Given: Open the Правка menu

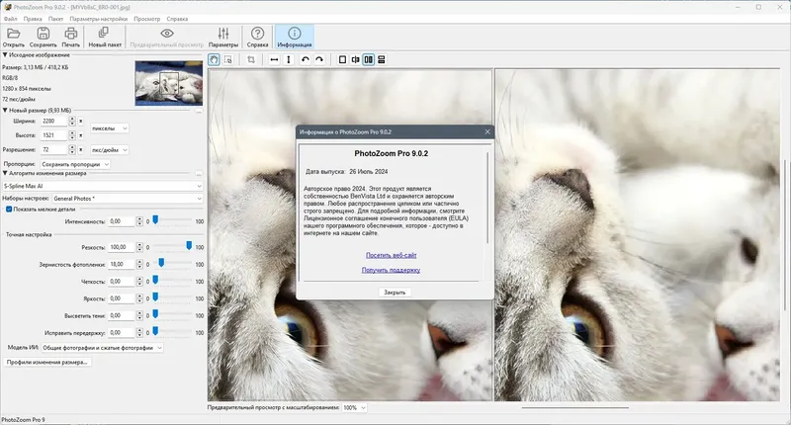Looking at the screenshot, I should pyautogui.click(x=33, y=19).
